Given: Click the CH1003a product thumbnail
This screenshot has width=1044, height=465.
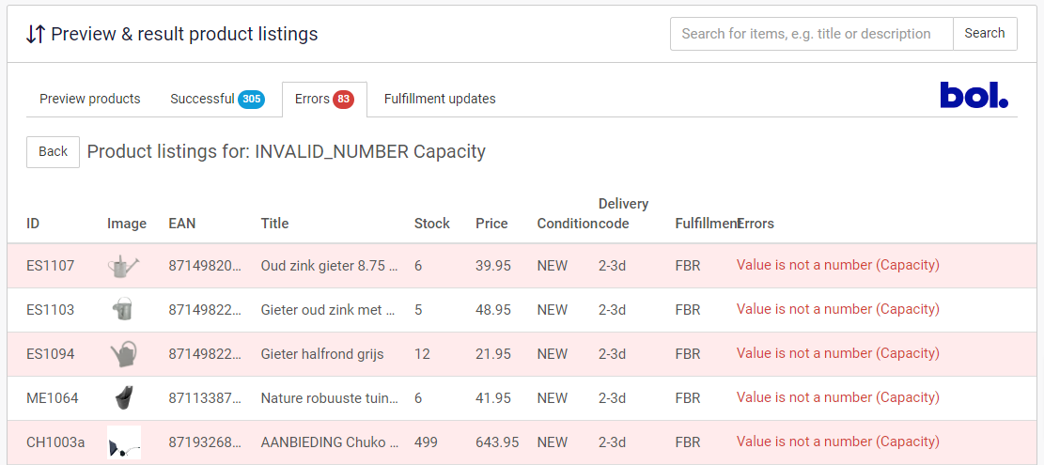Looking at the screenshot, I should click(x=124, y=442).
